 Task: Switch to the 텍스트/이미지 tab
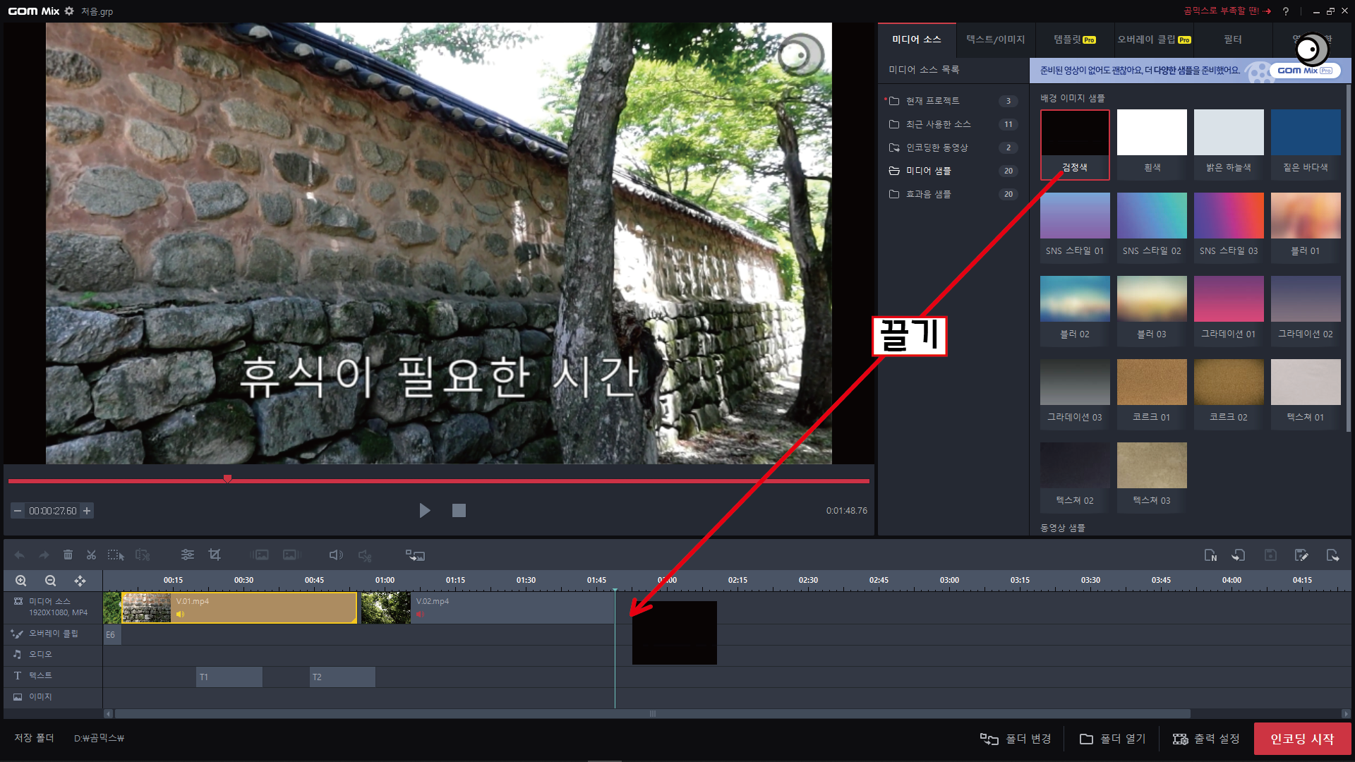coord(995,40)
